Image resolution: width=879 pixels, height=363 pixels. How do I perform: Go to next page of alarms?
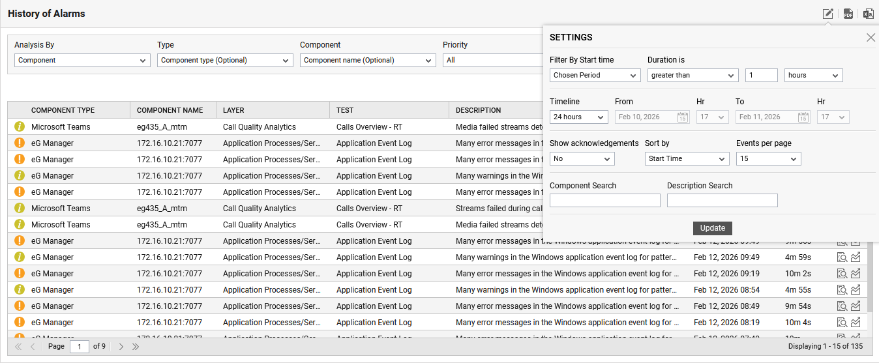(121, 347)
